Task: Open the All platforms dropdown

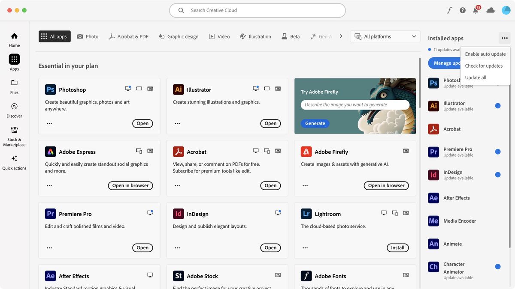Action: pyautogui.click(x=385, y=36)
